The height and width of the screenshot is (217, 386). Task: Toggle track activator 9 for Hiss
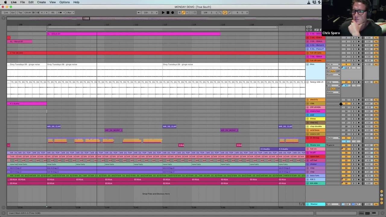coord(346,64)
